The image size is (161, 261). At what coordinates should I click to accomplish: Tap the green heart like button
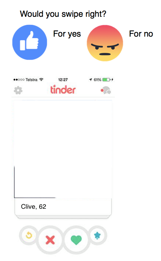pyautogui.click(x=76, y=240)
